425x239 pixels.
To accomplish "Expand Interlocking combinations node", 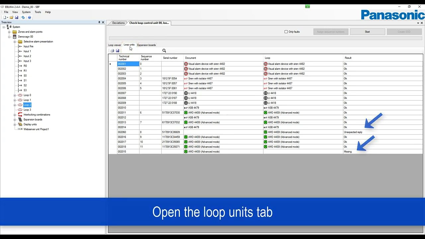I will 15,115.
